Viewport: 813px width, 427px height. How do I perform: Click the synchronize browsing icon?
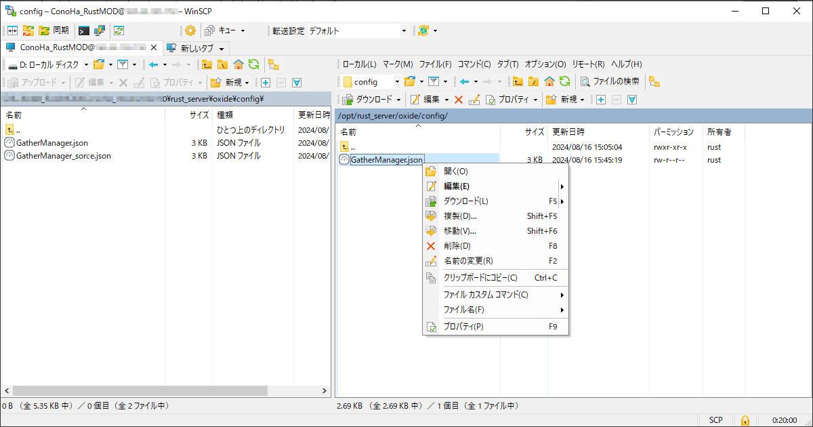[x=119, y=30]
